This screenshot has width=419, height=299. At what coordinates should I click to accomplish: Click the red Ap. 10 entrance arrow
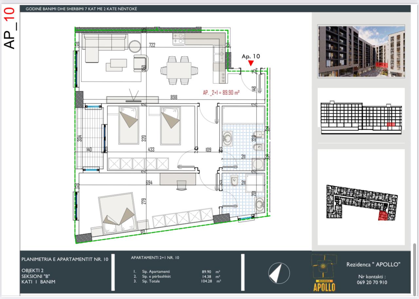(251, 63)
